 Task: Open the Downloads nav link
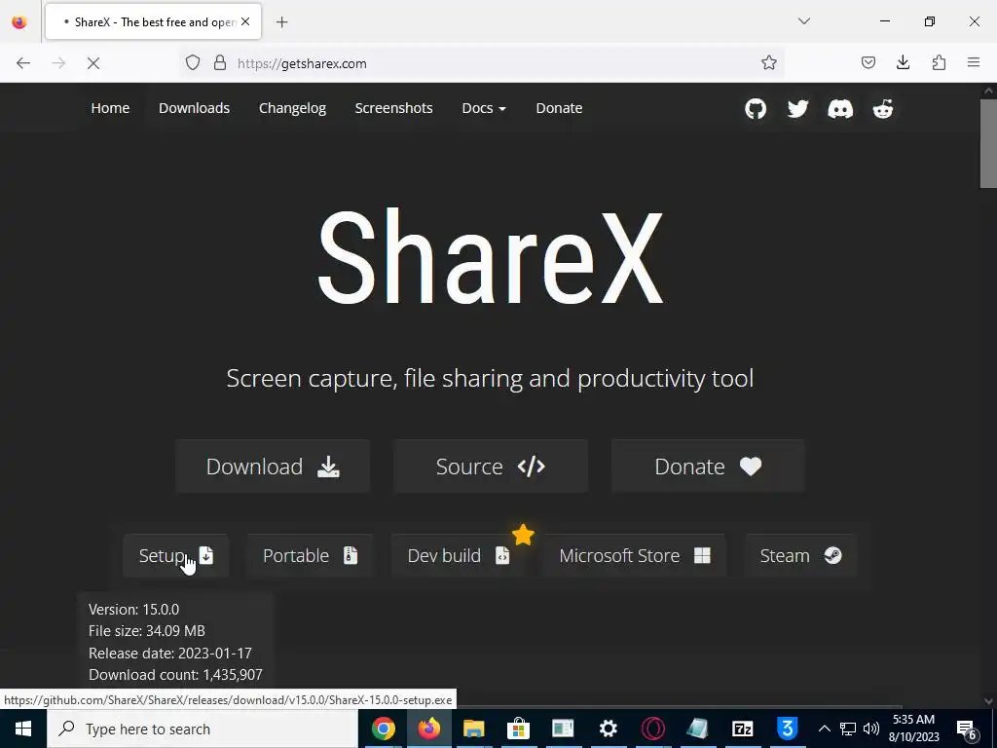tap(194, 108)
